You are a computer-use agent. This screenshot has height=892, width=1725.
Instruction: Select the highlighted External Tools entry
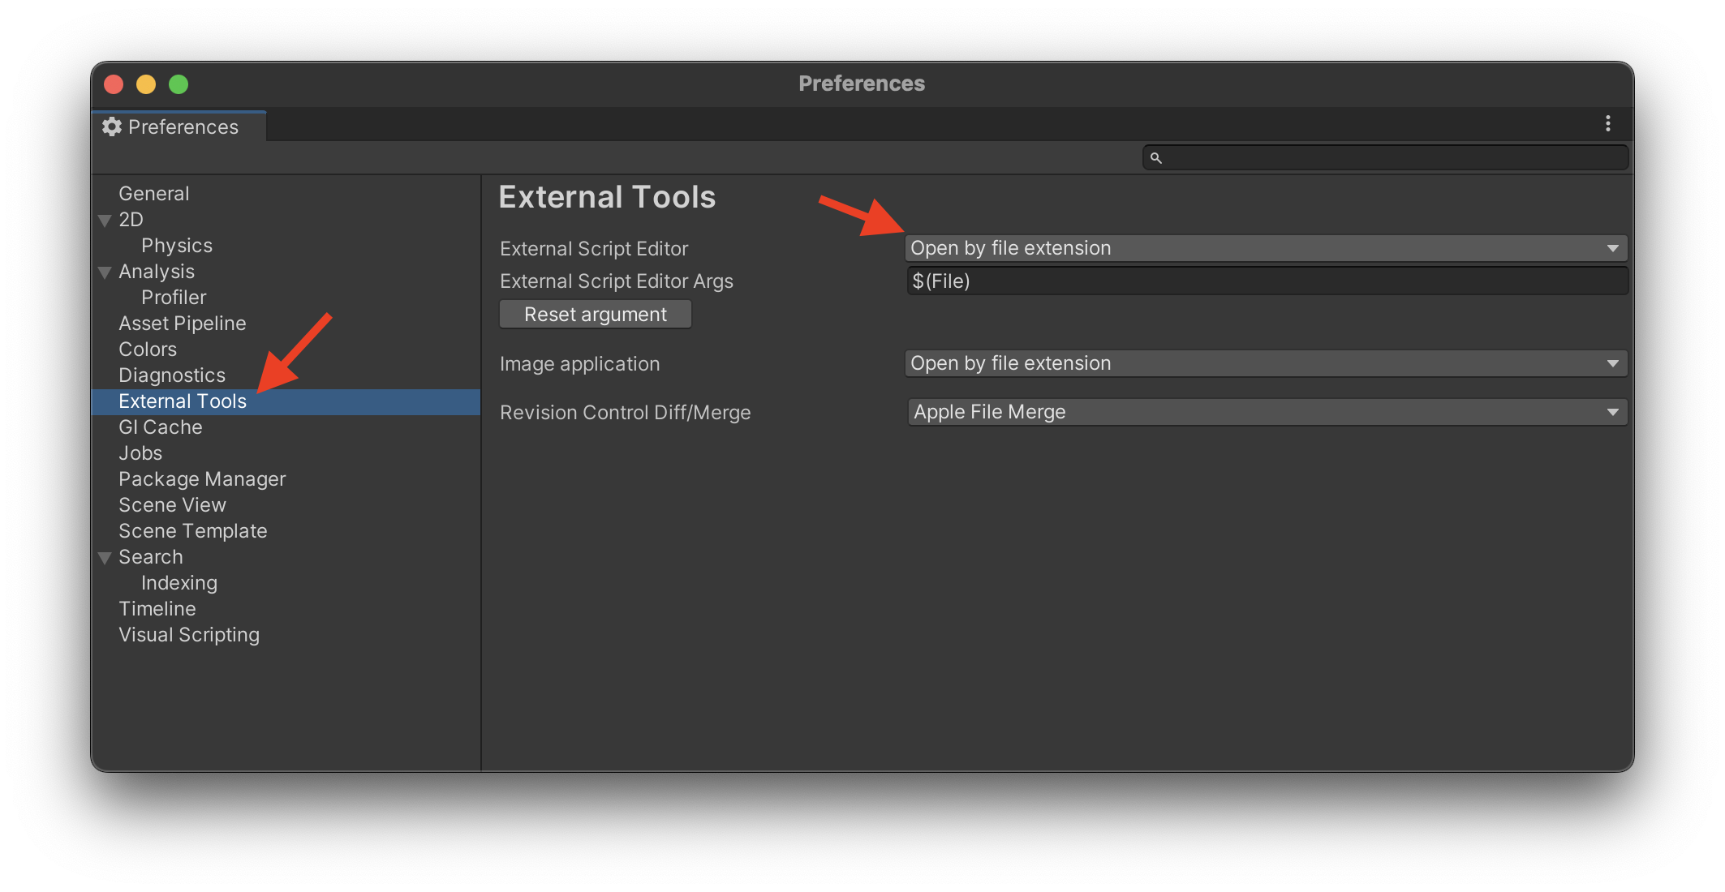click(183, 401)
